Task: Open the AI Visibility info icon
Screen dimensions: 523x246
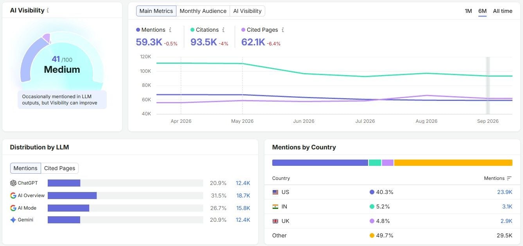Action: (x=48, y=11)
